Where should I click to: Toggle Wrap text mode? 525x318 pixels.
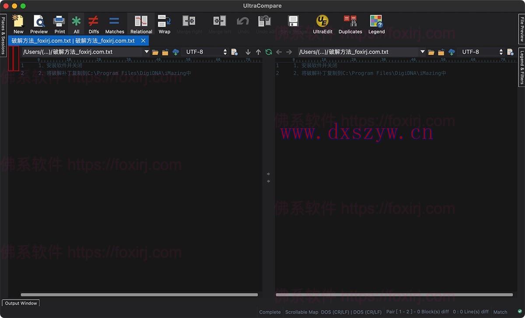point(164,24)
